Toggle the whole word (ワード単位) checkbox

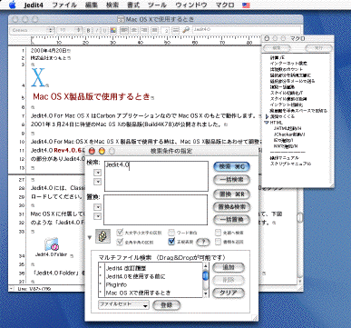pos(171,233)
